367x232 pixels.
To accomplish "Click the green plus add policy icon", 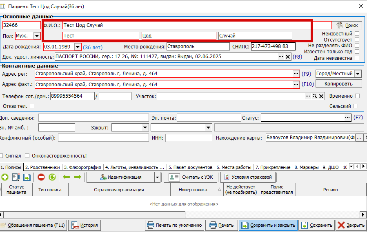I will pyautogui.click(x=4, y=177).
